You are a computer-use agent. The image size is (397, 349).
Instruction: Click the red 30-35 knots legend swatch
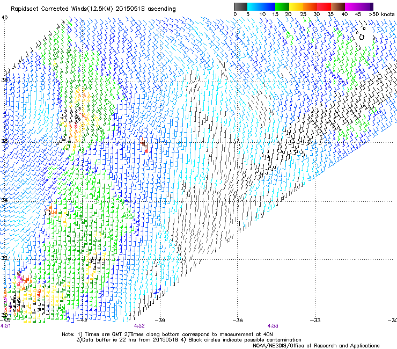tap(324, 6)
